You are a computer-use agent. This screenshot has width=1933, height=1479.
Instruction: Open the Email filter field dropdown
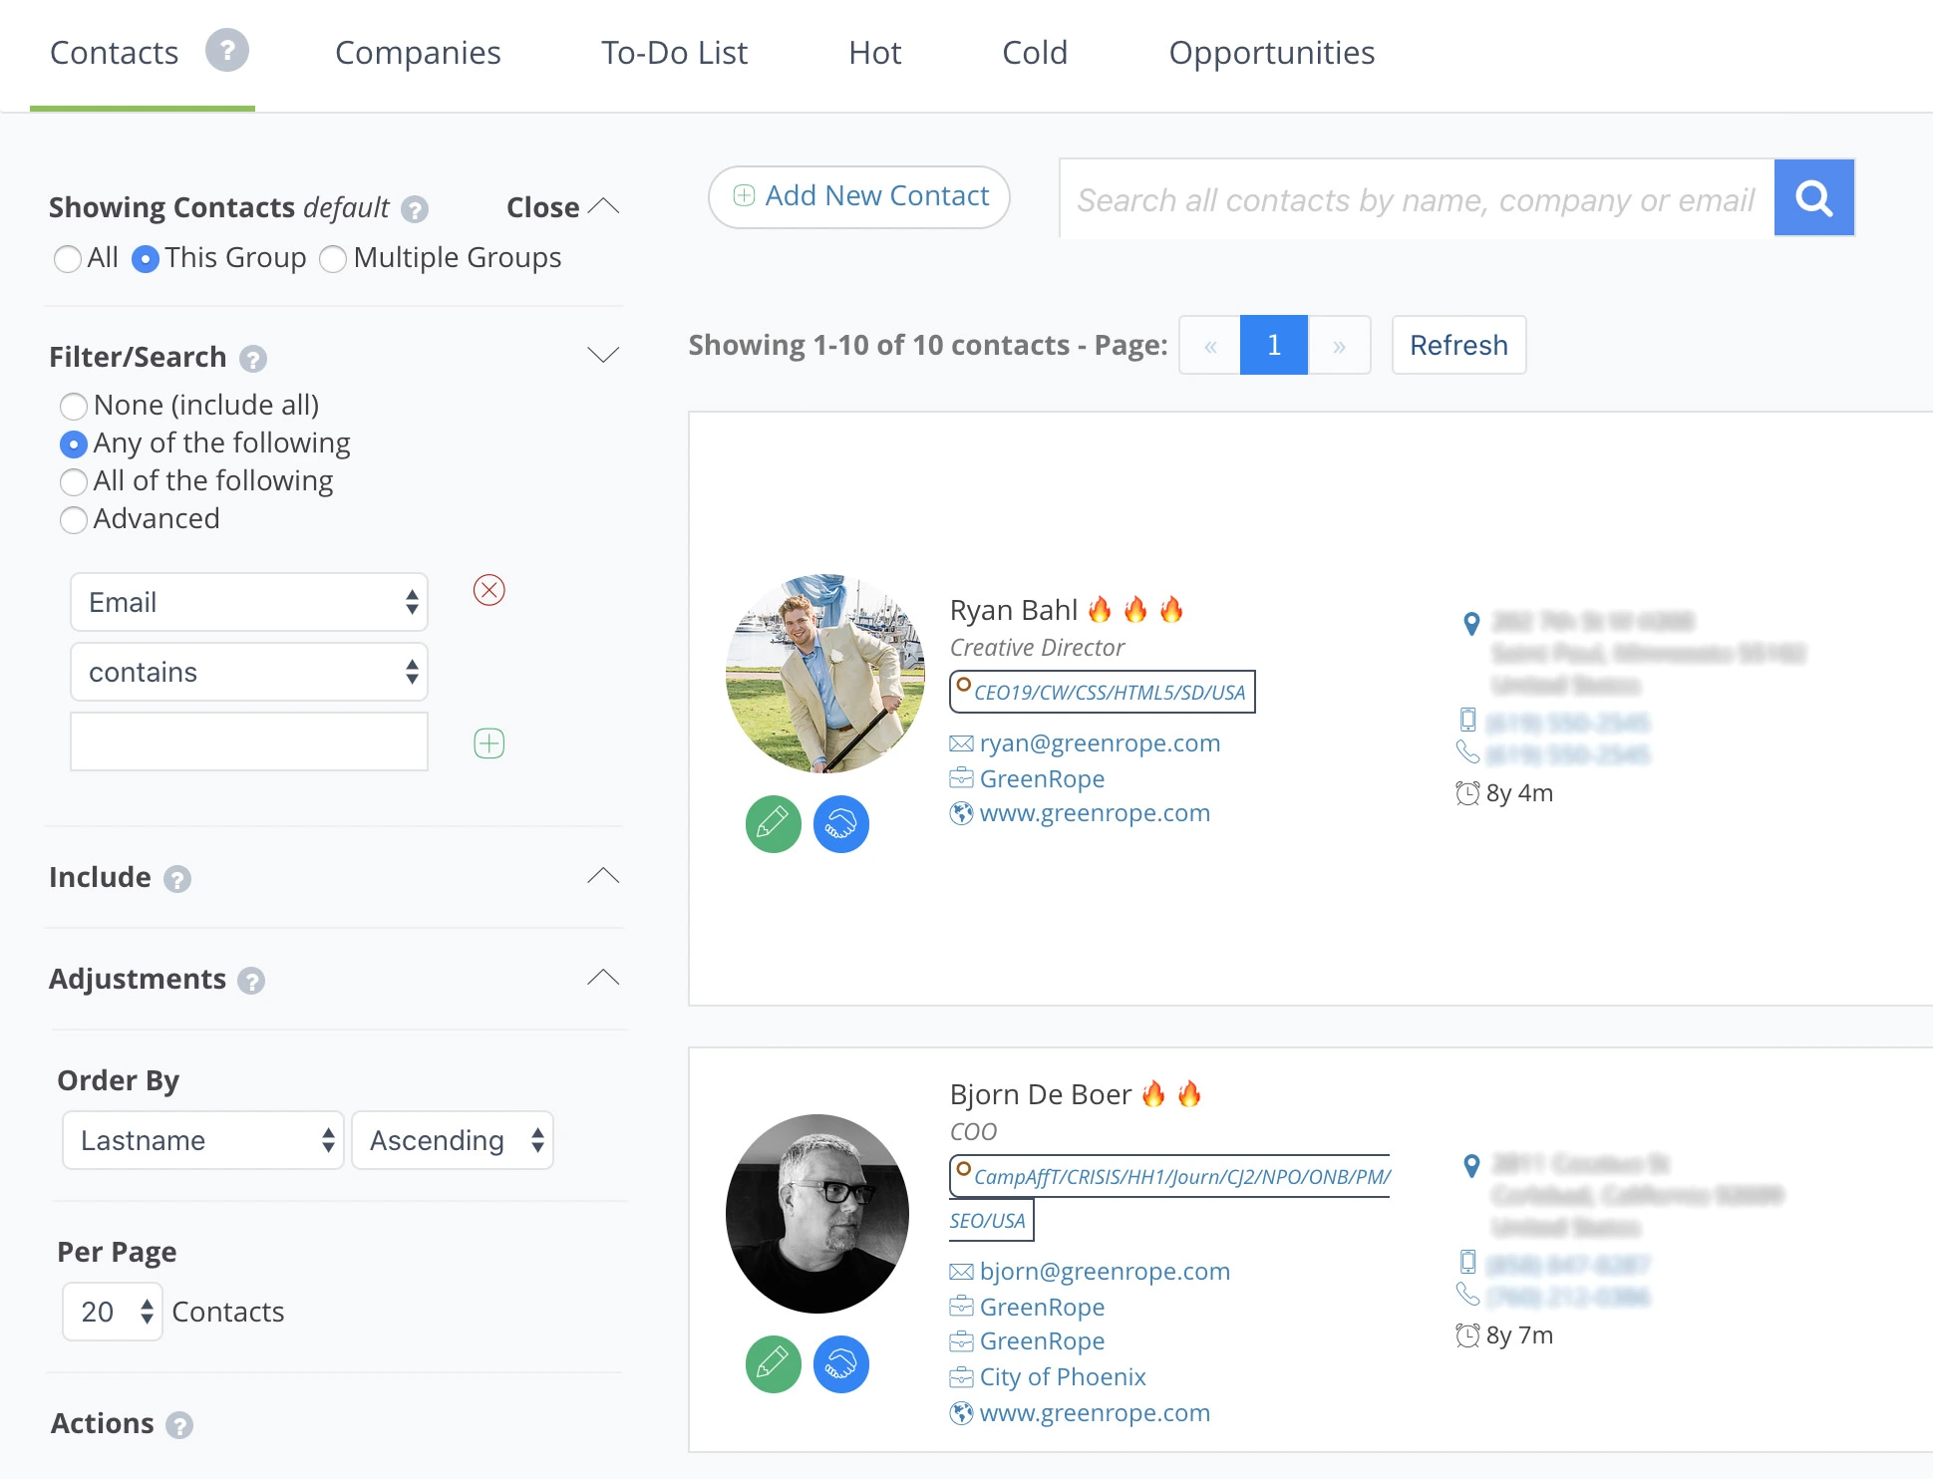click(249, 602)
